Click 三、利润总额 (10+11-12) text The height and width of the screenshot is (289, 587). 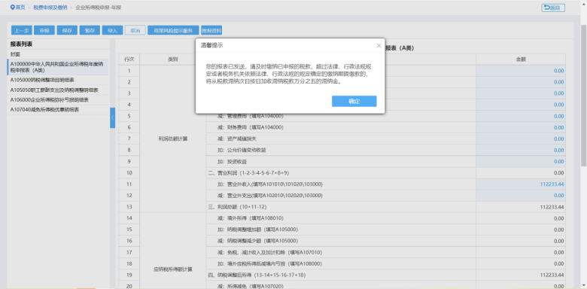[237, 207]
